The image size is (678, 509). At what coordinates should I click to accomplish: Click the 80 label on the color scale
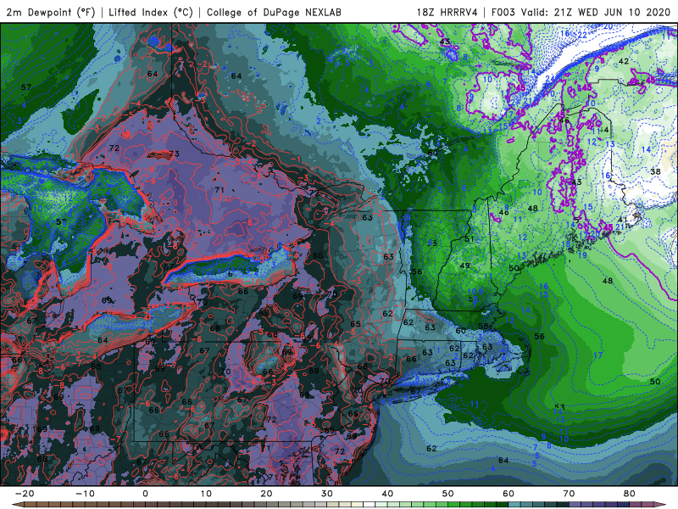[x=629, y=494]
